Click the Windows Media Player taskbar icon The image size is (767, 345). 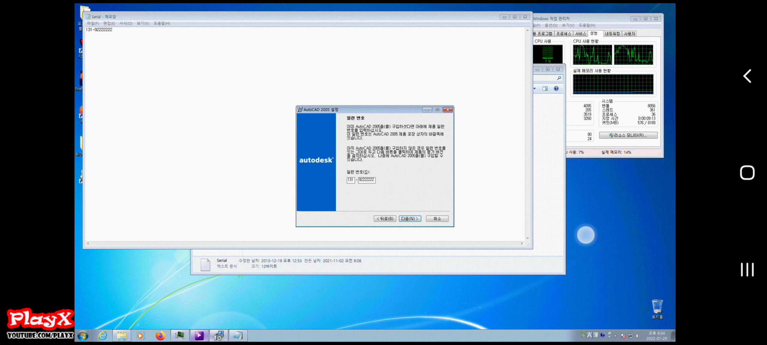(x=140, y=336)
